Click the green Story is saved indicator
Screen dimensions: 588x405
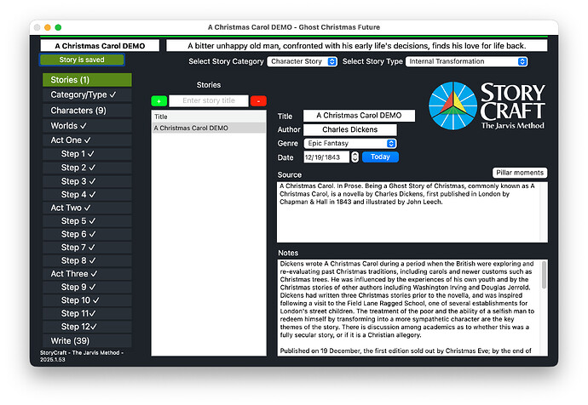[x=82, y=60]
